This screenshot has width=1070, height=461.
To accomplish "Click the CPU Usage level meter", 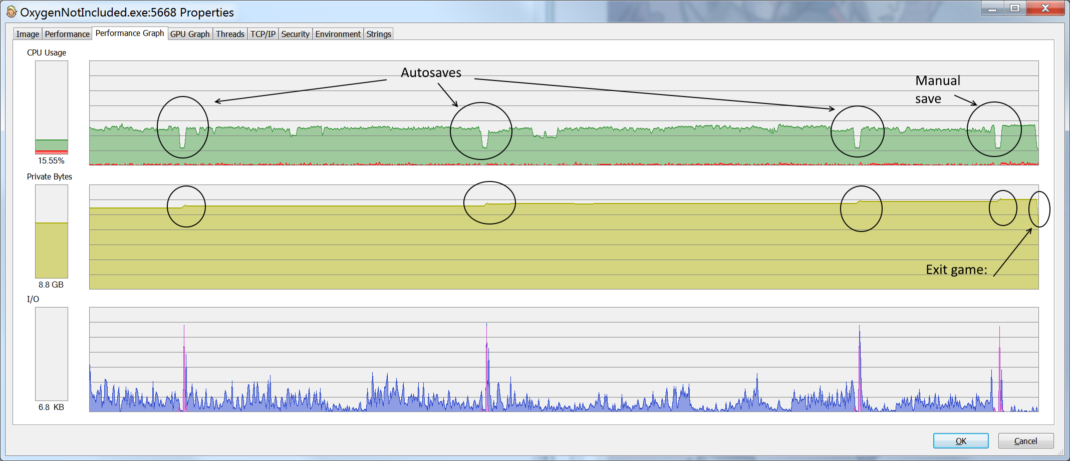I will point(52,107).
